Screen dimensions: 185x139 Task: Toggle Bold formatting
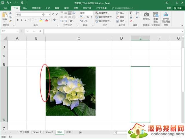[x=18, y=20]
